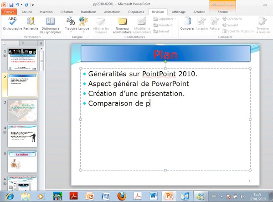Switch to the Transitions tab
This screenshot has height=202, width=273.
[x=88, y=12]
